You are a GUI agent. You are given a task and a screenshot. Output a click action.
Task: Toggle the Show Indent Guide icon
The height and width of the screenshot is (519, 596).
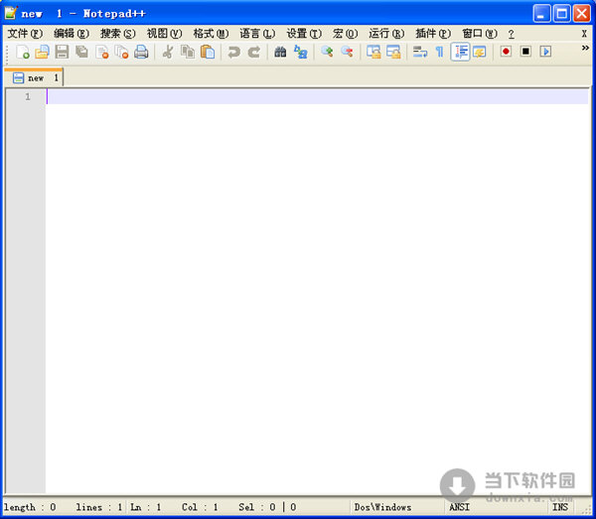(x=460, y=52)
